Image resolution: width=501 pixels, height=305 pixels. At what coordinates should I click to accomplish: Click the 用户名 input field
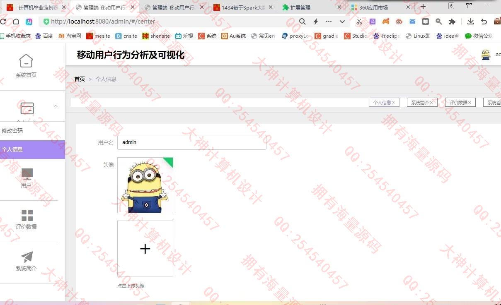click(x=192, y=142)
